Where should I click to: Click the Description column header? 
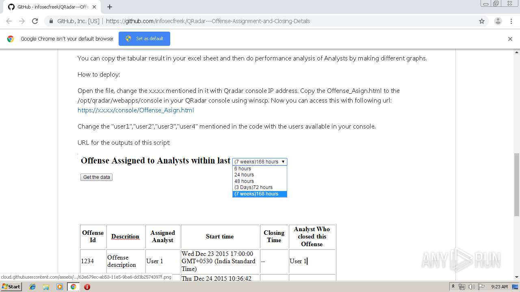coord(126,236)
